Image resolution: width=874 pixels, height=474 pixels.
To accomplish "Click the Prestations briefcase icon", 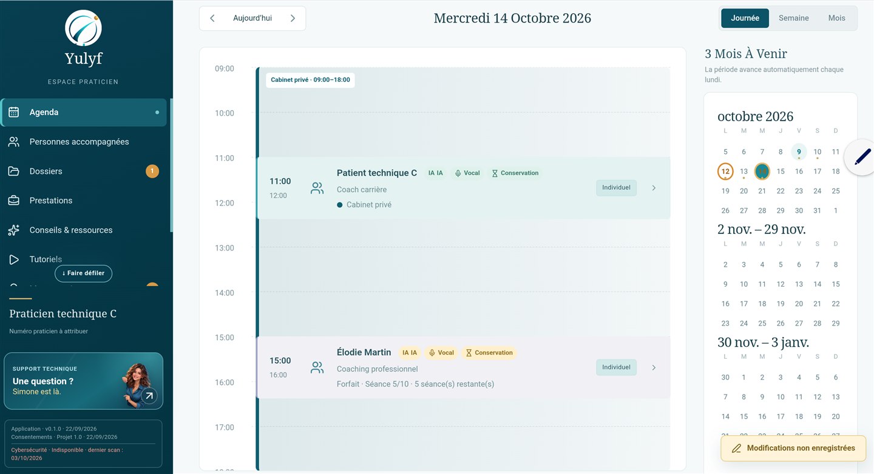I will (13, 201).
